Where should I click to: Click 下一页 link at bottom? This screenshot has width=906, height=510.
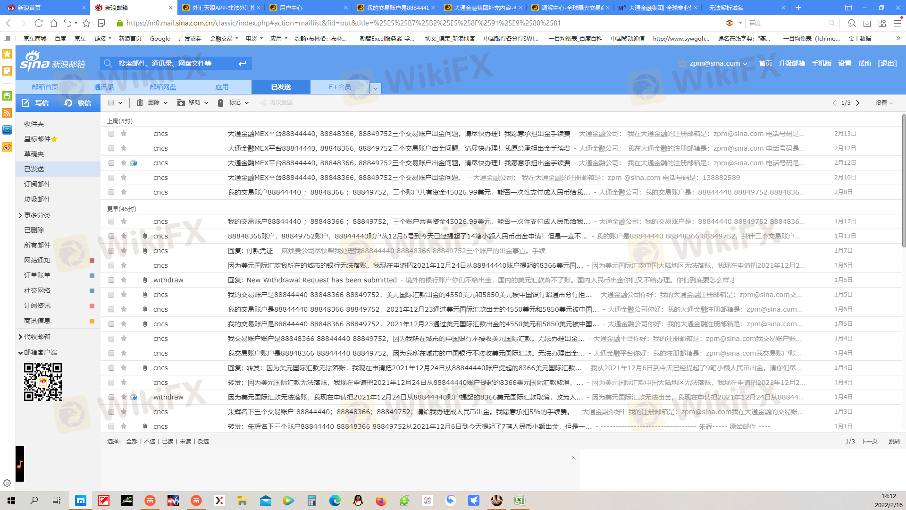coord(869,441)
